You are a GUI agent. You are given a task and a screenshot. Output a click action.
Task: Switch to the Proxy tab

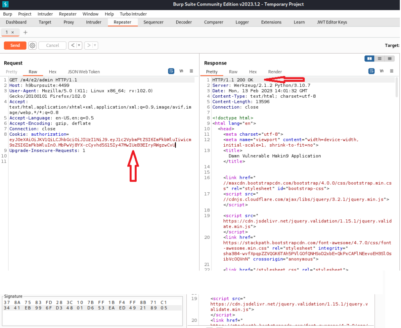[x=69, y=22]
